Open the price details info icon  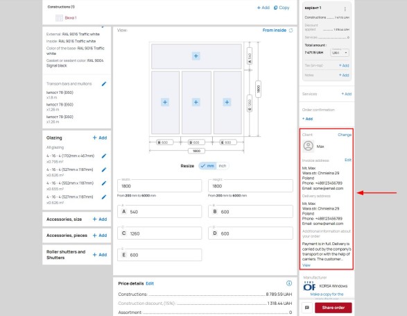[289, 283]
